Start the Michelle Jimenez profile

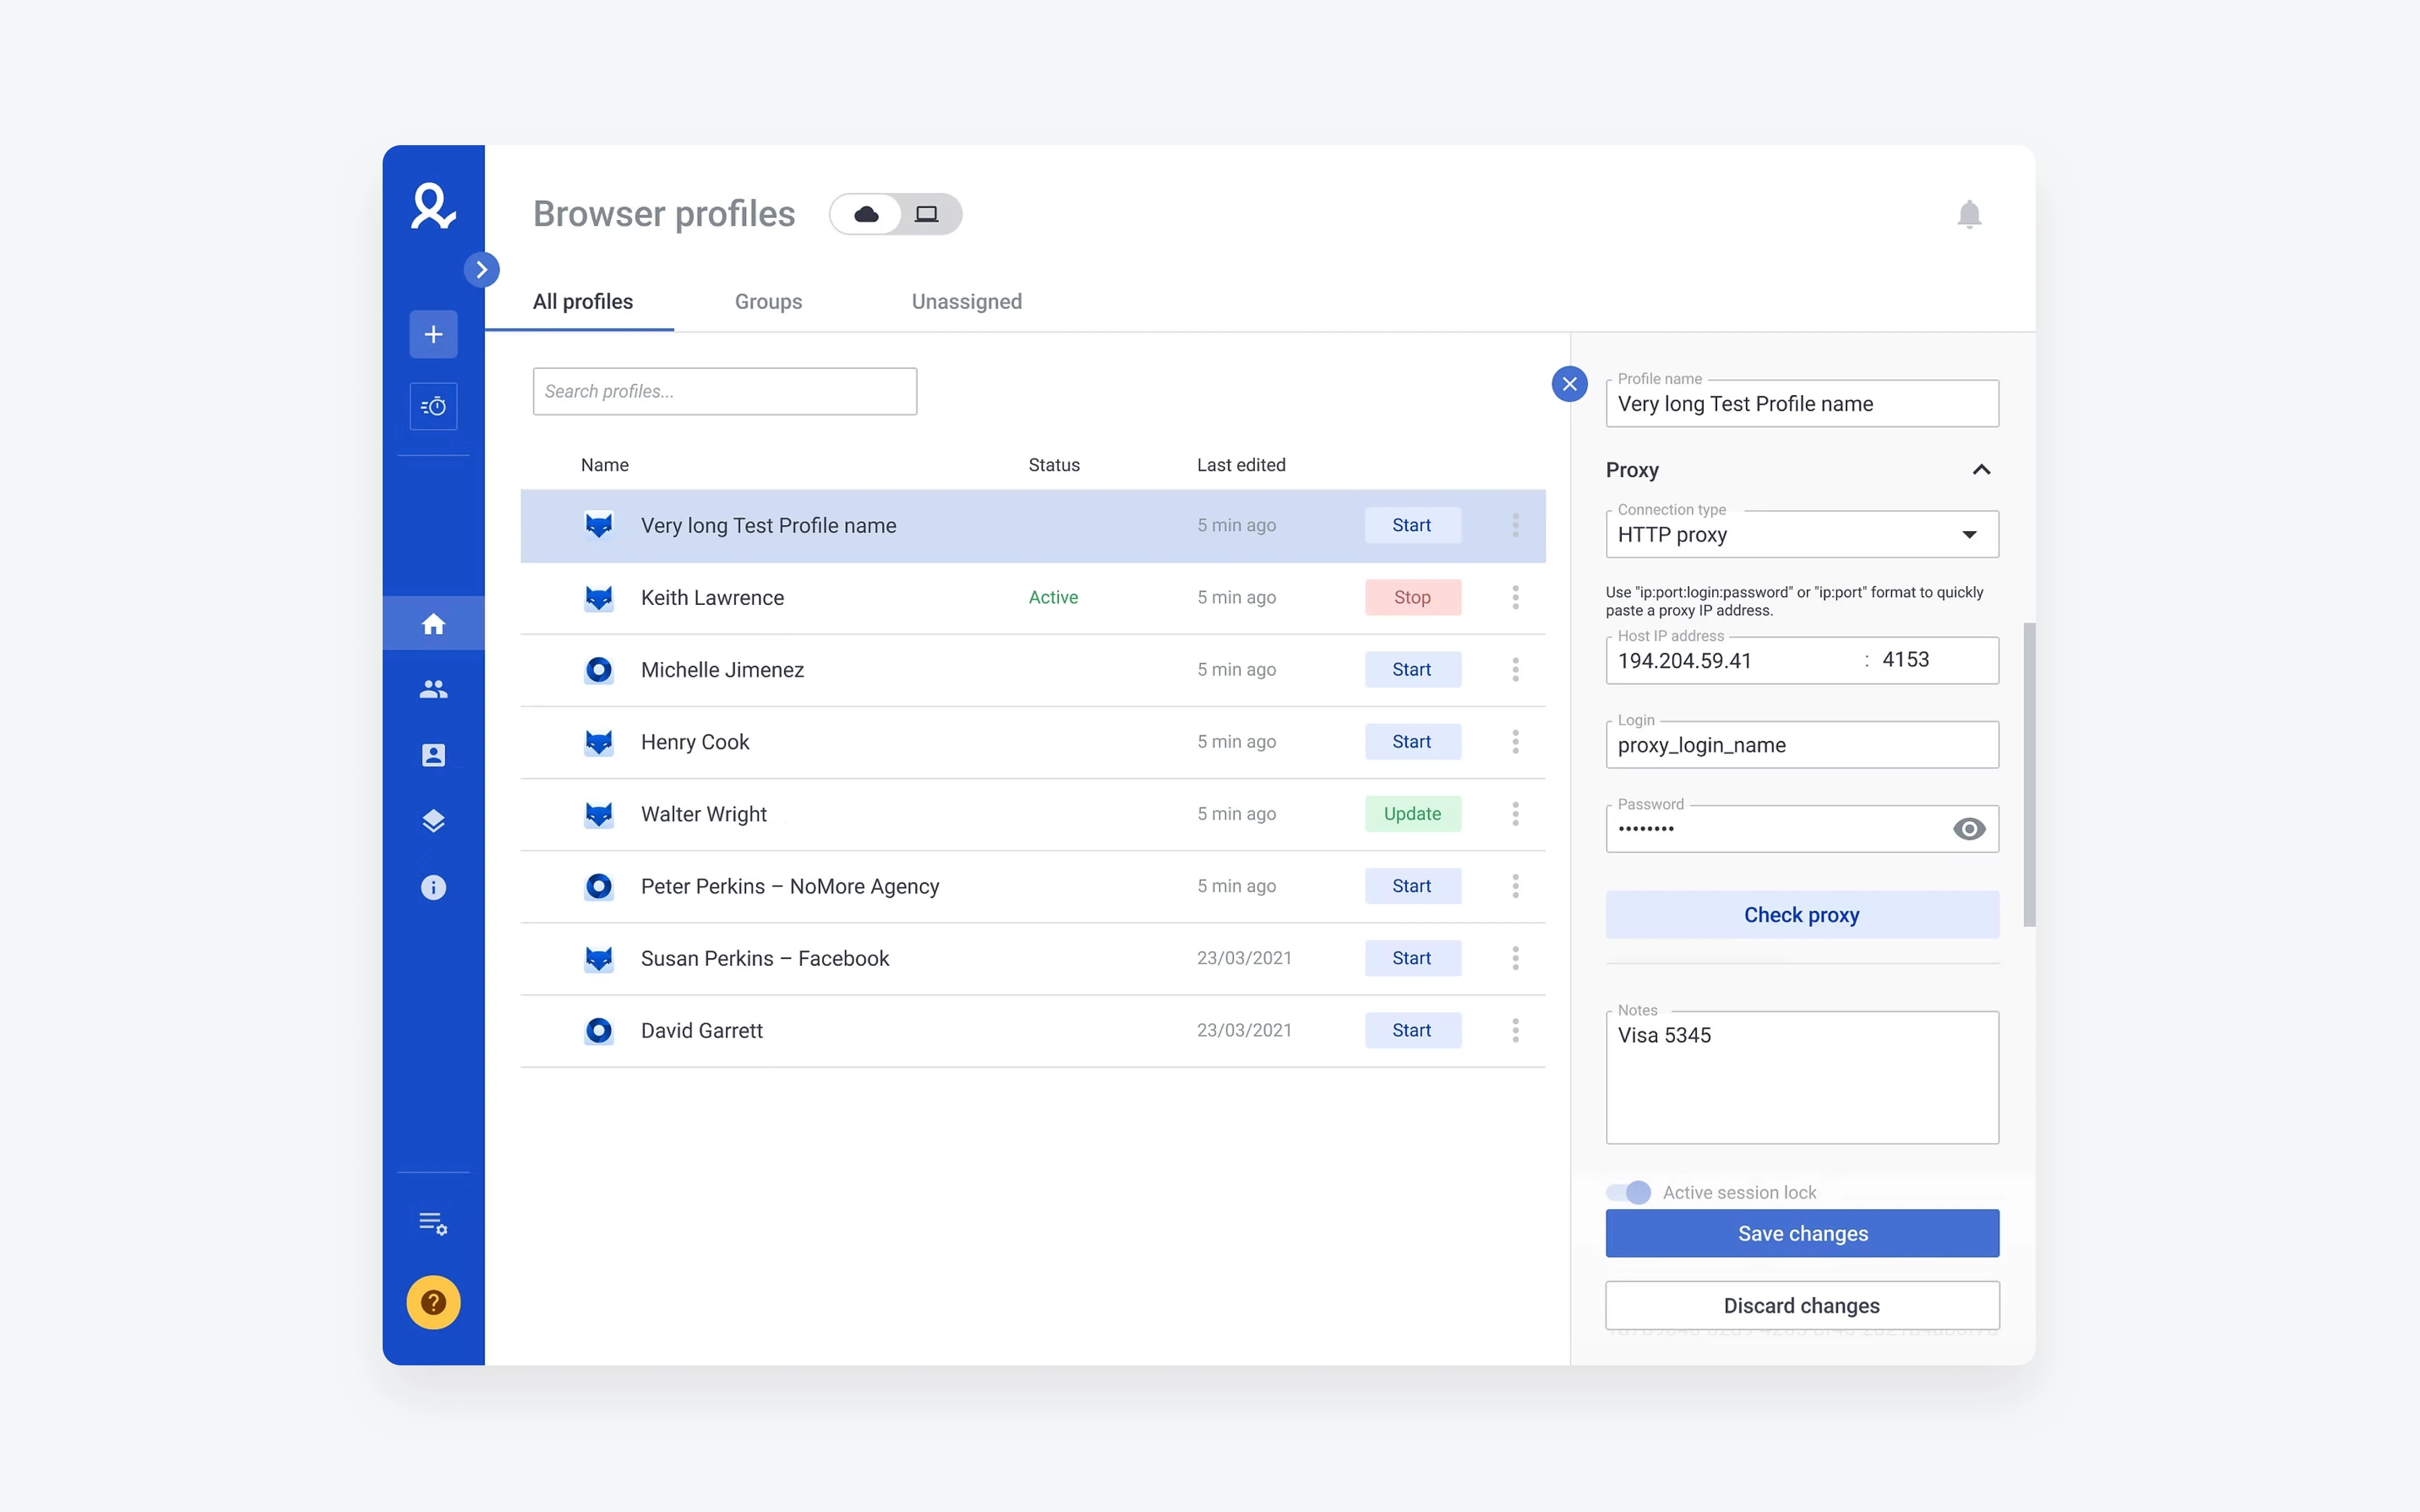[1412, 669]
